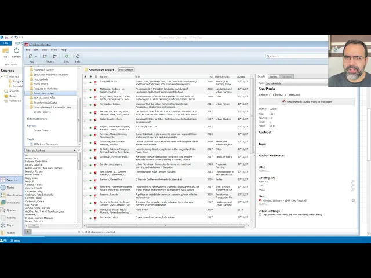
Task: Open the Mendeley File menu
Action: (28, 50)
